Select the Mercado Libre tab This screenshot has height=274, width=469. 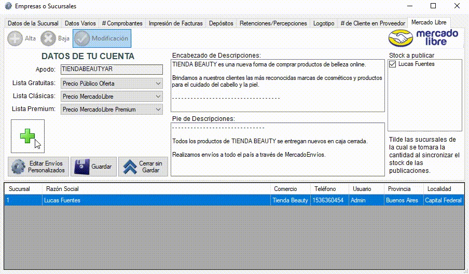tap(429, 22)
